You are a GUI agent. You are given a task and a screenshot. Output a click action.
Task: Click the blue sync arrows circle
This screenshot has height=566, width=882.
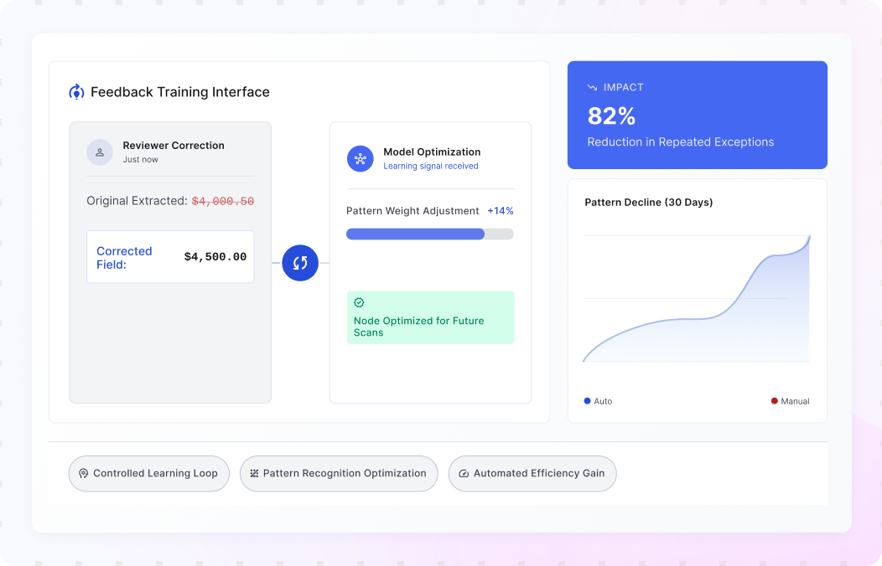(x=300, y=263)
